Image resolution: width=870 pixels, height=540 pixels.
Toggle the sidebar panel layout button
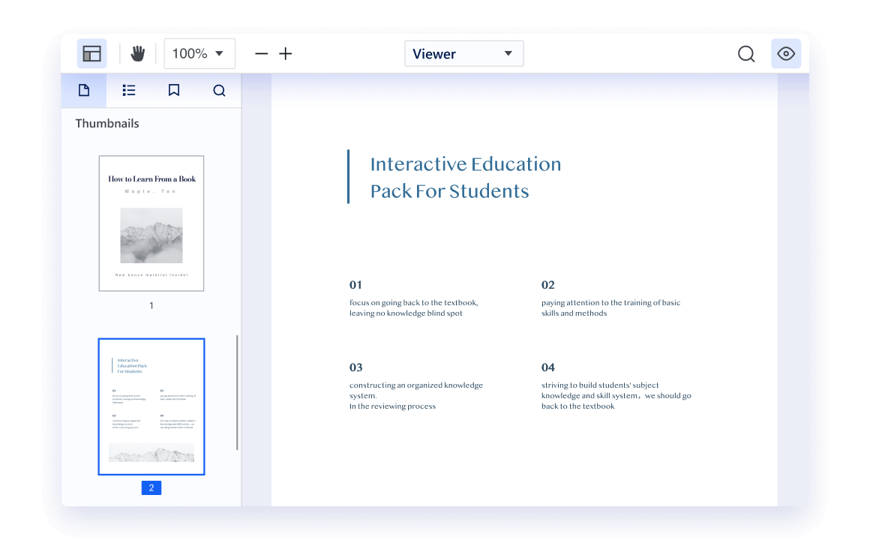[x=91, y=54]
